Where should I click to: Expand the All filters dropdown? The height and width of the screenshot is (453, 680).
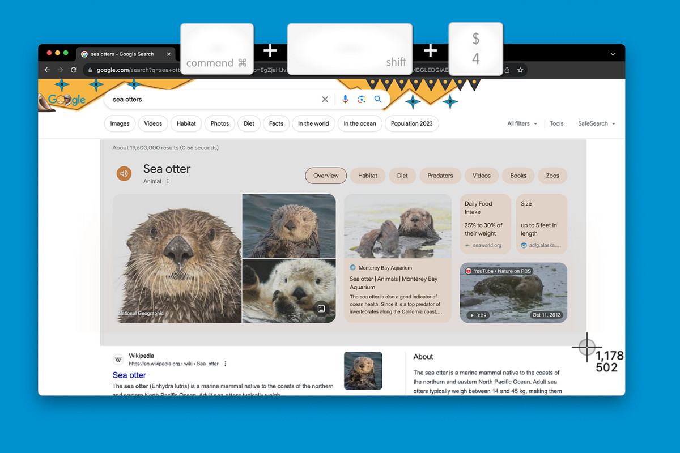coord(522,123)
